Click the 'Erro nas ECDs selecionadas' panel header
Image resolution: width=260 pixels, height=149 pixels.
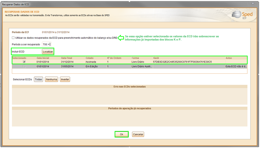point(129,87)
